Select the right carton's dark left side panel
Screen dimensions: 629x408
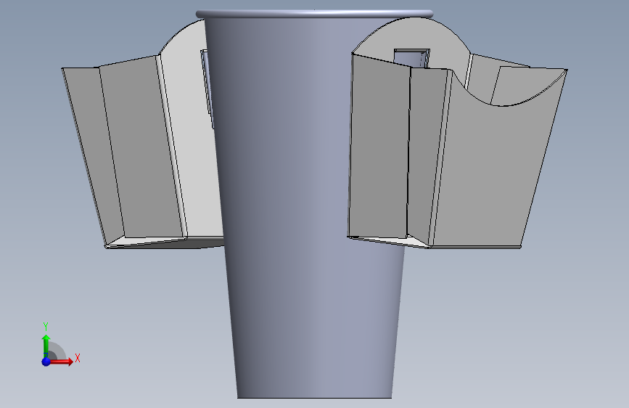(x=378, y=149)
